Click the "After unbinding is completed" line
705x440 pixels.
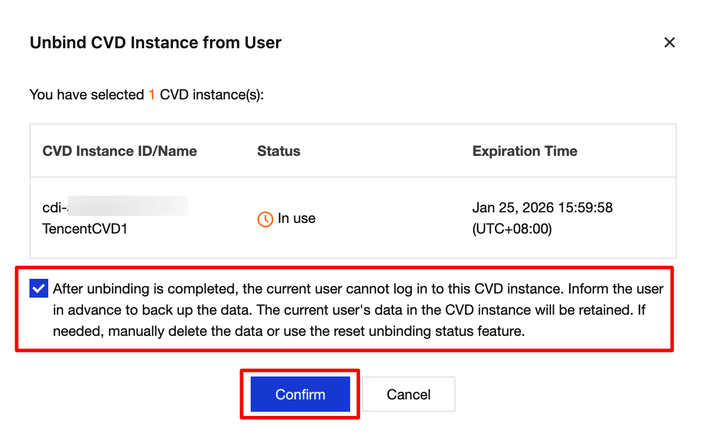pyautogui.click(x=358, y=289)
